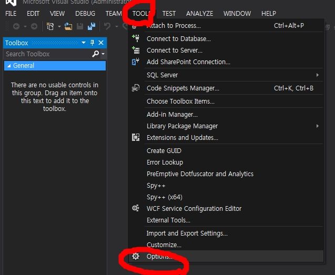Click the Save toolbar icon
The image size is (335, 275).
(x=80, y=26)
